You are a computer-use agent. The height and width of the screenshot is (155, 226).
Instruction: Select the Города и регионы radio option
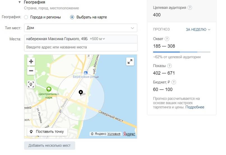26,17
